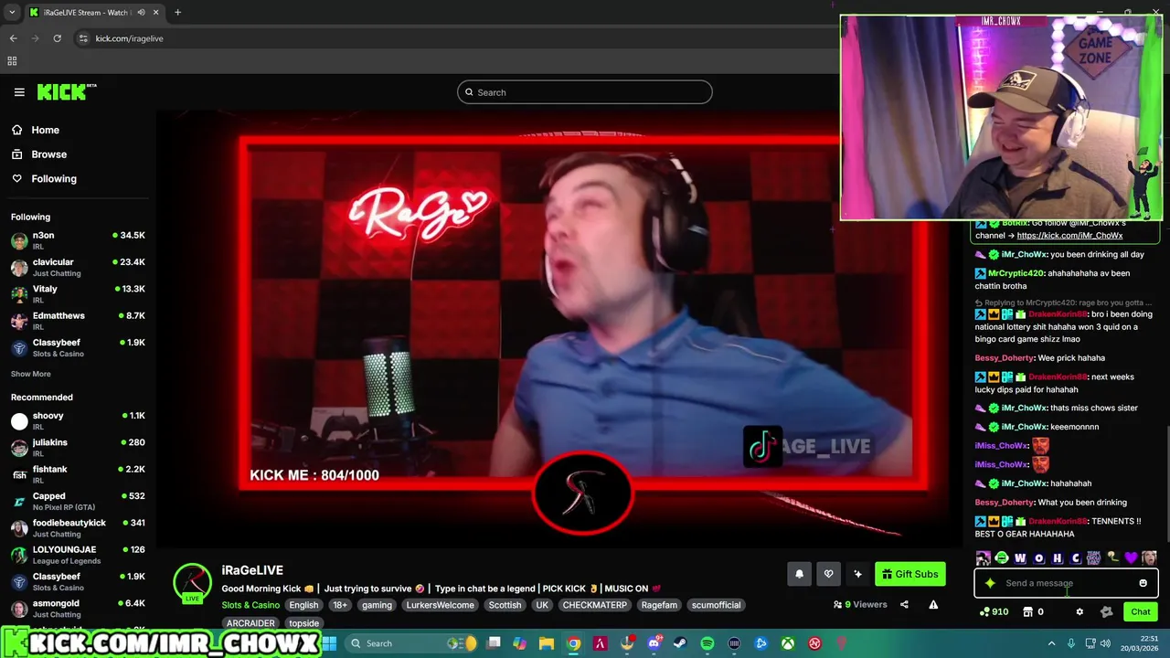Open Following in the sidebar
The image size is (1170, 658).
click(54, 179)
